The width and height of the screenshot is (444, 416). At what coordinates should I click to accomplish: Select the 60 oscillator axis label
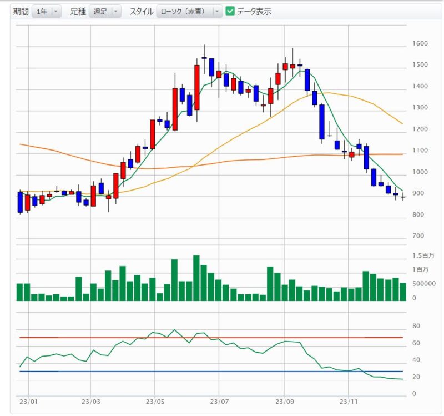point(416,343)
